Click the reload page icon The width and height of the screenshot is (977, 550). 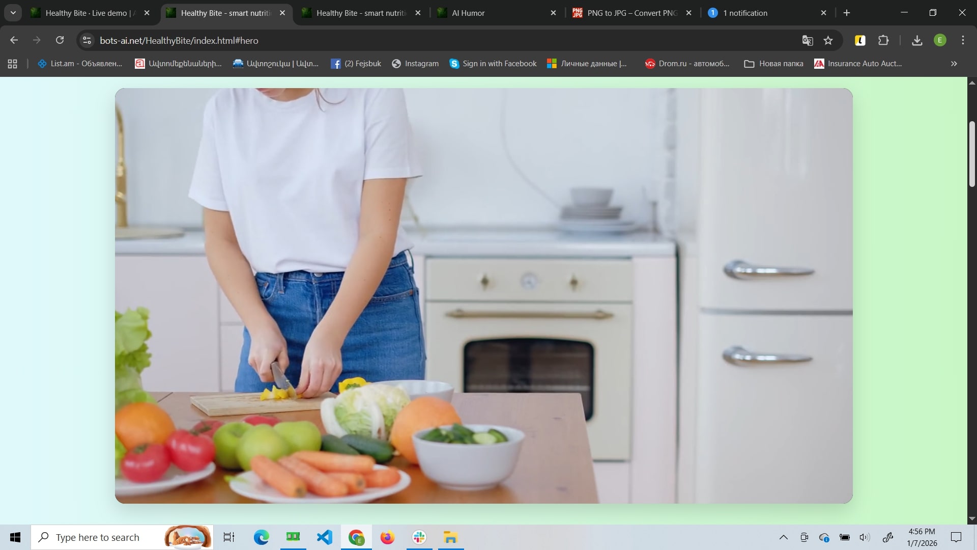pos(60,40)
